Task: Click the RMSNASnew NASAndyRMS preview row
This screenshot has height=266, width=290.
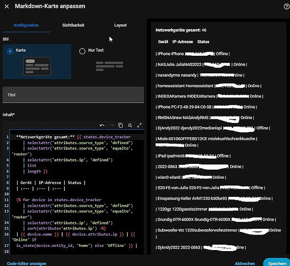Action: [204, 118]
